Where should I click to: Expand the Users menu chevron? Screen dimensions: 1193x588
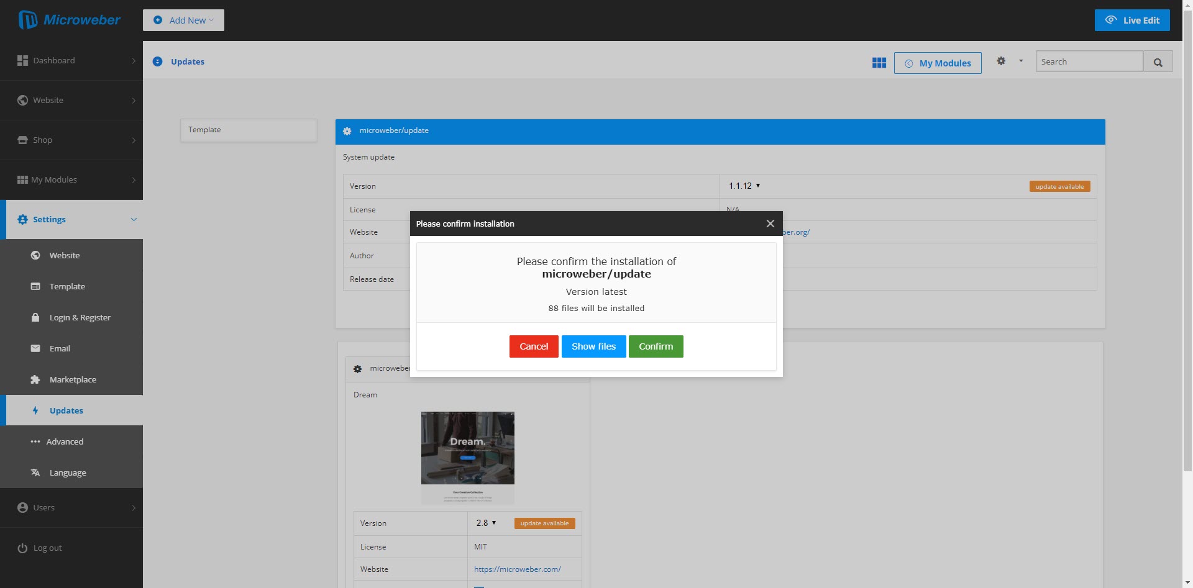[134, 507]
